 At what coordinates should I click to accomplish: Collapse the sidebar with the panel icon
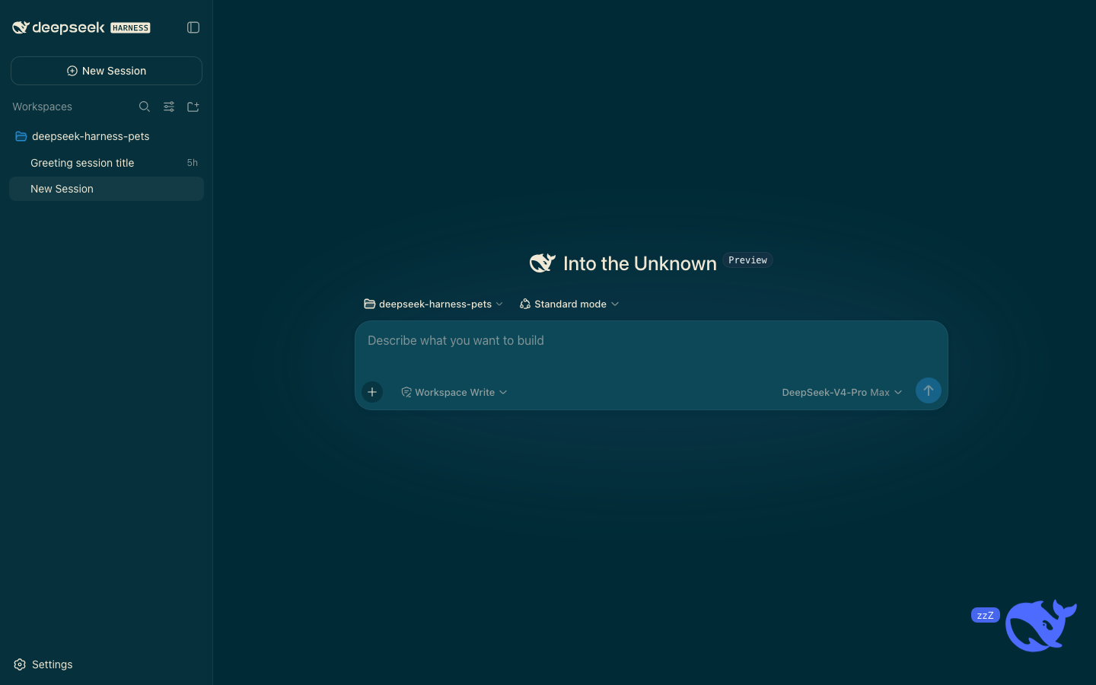tap(193, 27)
